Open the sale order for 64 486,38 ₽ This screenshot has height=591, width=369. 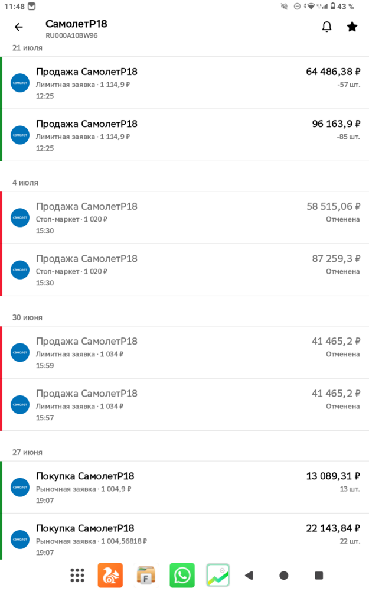[x=184, y=83]
